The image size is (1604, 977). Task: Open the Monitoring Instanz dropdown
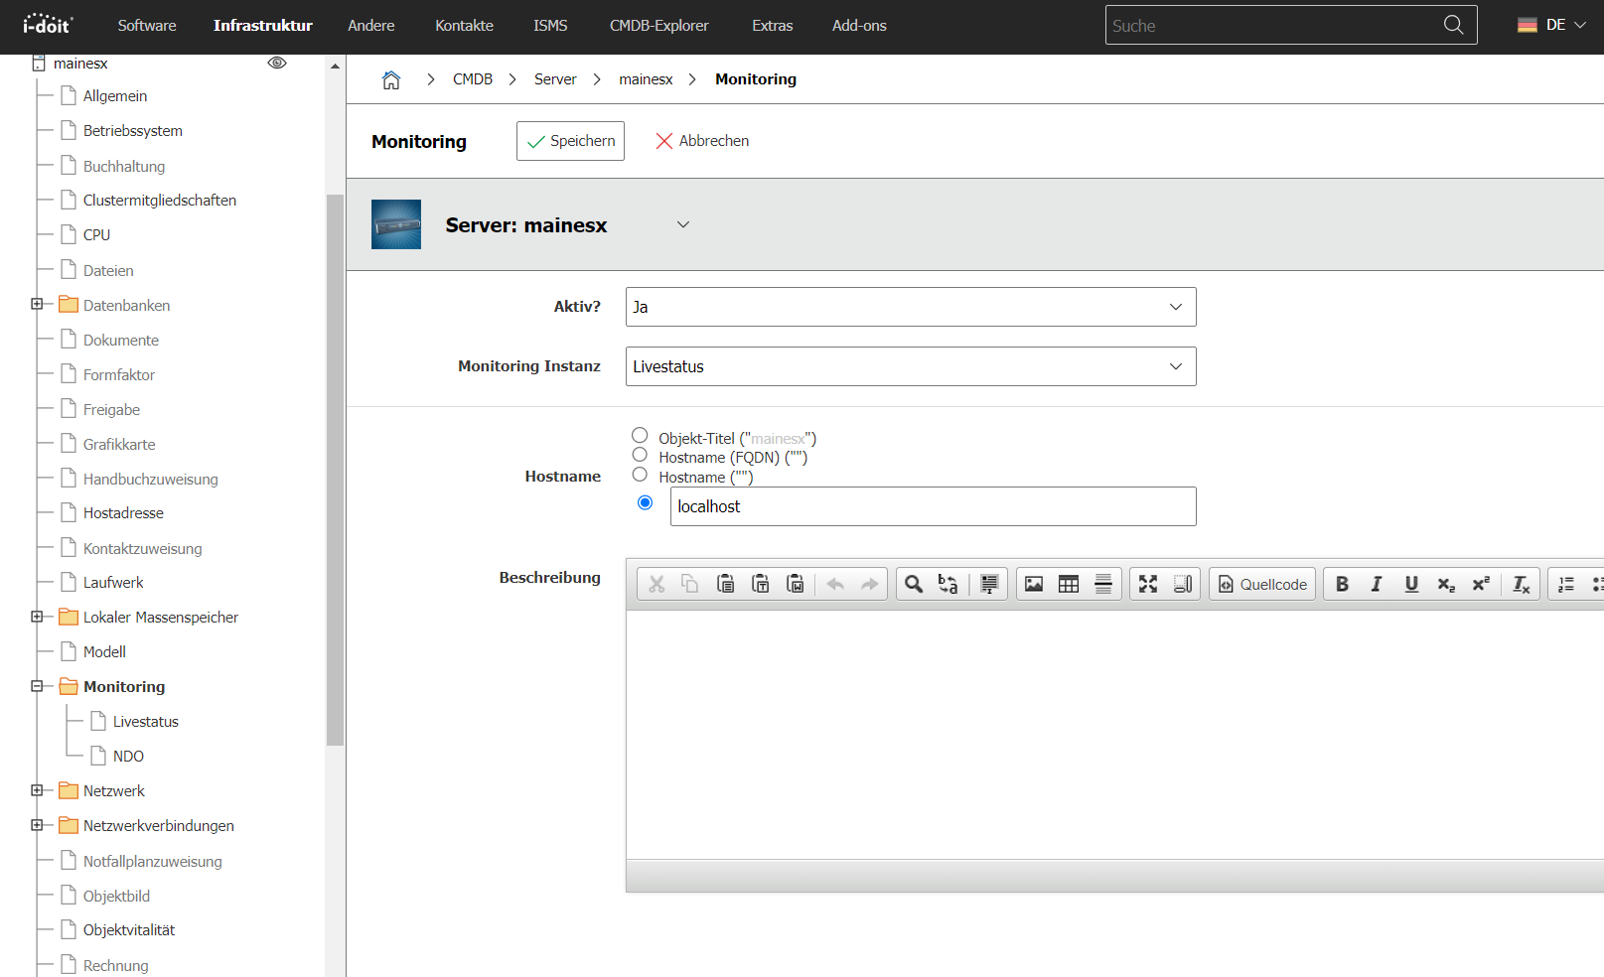910,366
